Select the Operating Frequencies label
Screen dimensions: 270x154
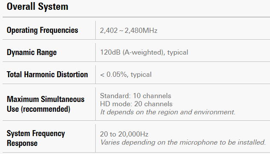[42, 30]
